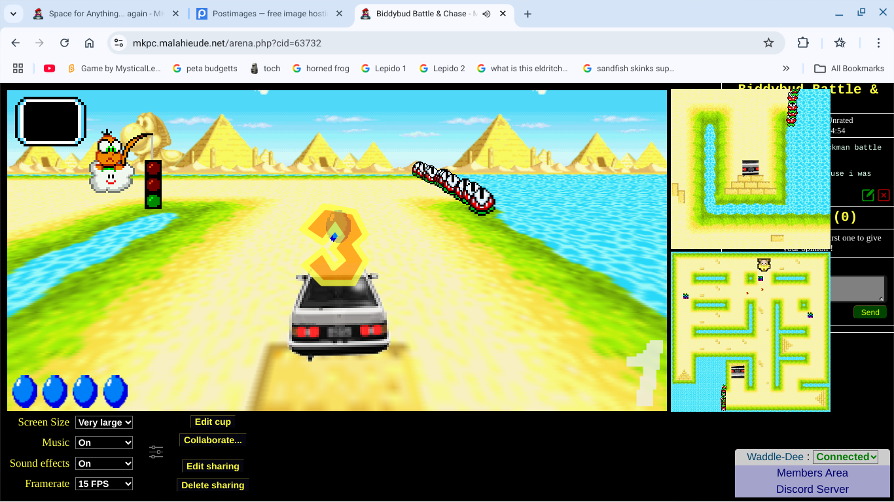Go forward one page
894x502 pixels.
[x=40, y=42]
